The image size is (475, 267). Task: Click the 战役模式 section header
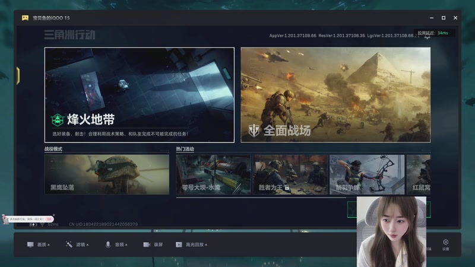click(53, 149)
